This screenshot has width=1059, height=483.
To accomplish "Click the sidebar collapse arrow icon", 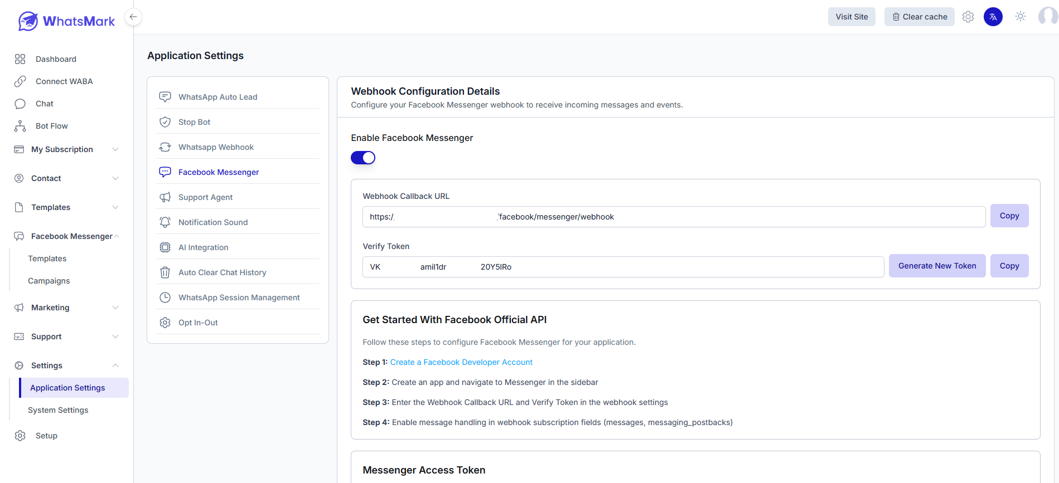I will [x=133, y=17].
